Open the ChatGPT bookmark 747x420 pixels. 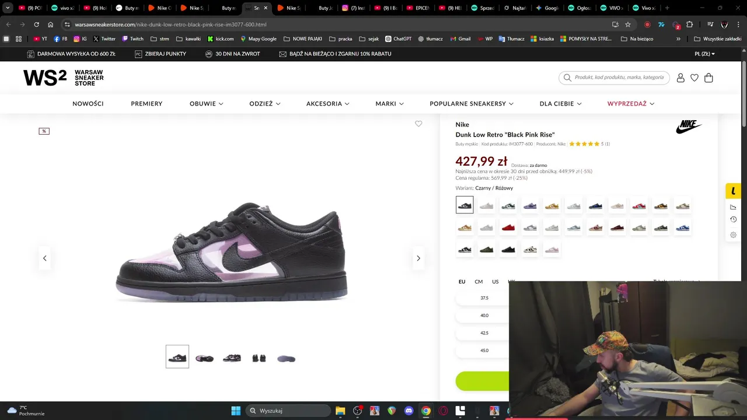[x=398, y=38]
